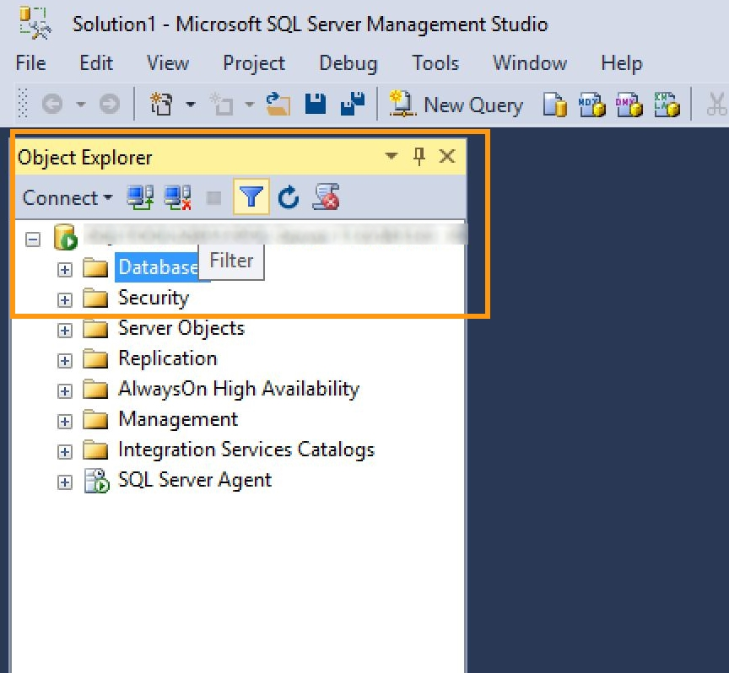Viewport: 729px width, 673px height.
Task: Close the Object Explorer panel
Action: click(447, 156)
